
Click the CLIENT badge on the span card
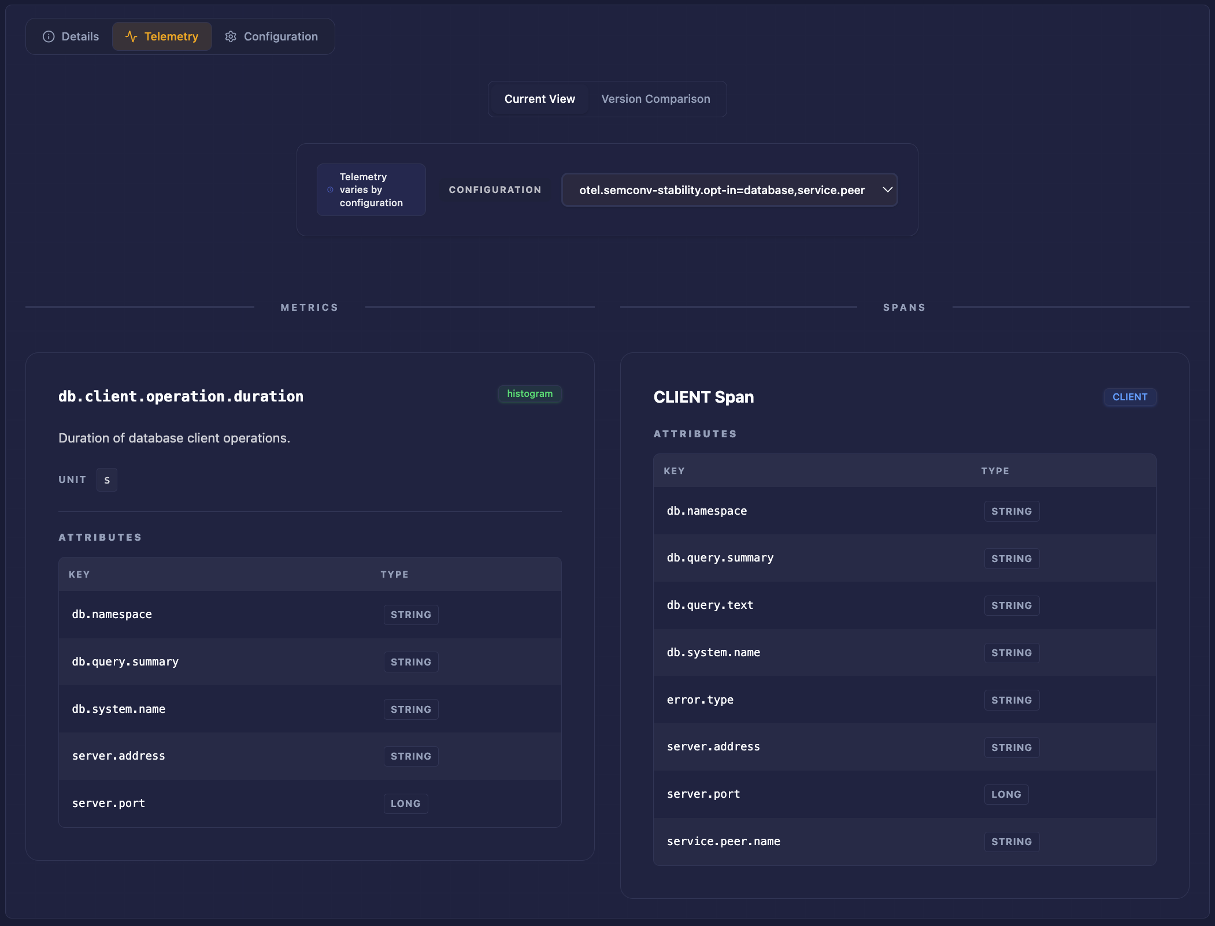click(x=1129, y=397)
